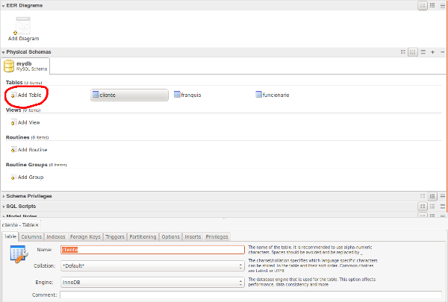Remove schema with minus icon
Screen dimensions: 448x302
click(x=443, y=52)
